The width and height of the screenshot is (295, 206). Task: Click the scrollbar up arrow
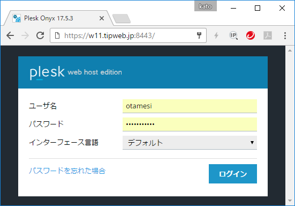(290, 50)
